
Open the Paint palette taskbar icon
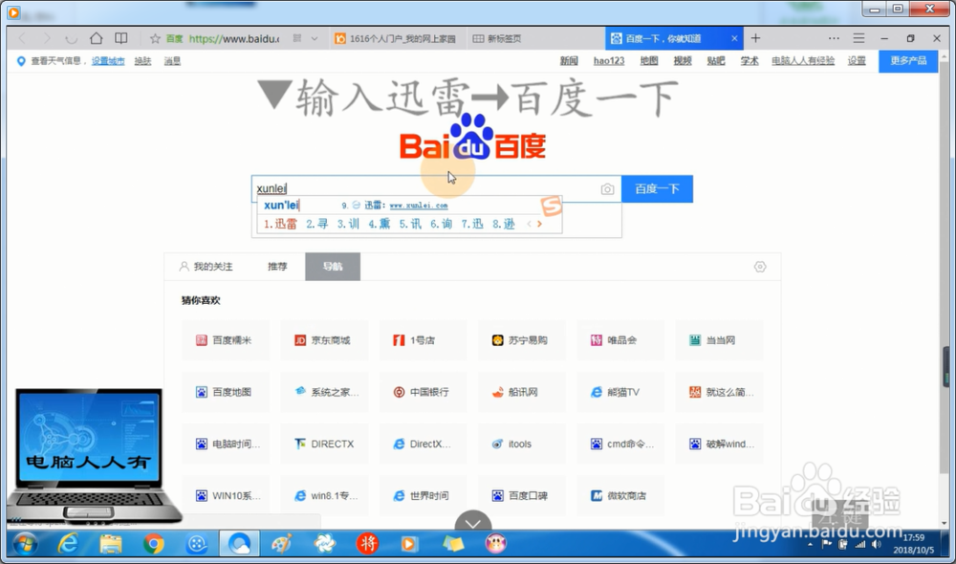click(x=281, y=543)
